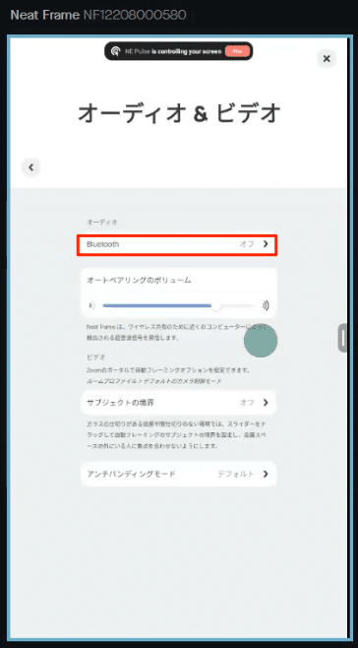Click the オーディオ & ビデオ page title
The height and width of the screenshot is (648, 358).
179,113
